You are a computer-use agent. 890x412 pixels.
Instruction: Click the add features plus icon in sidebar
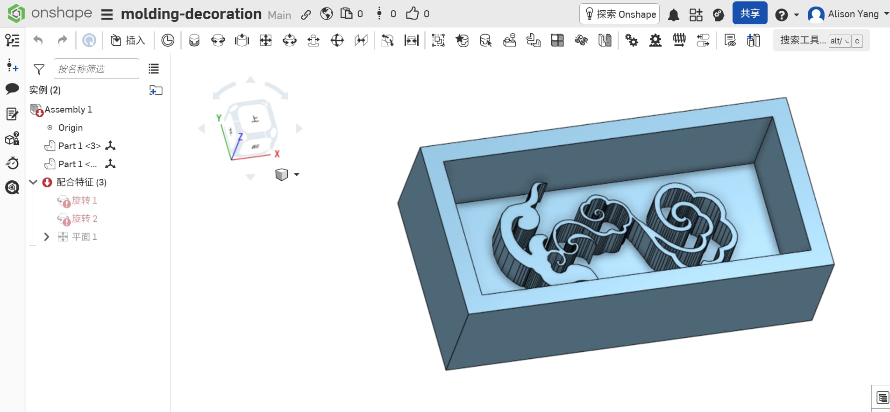(13, 65)
